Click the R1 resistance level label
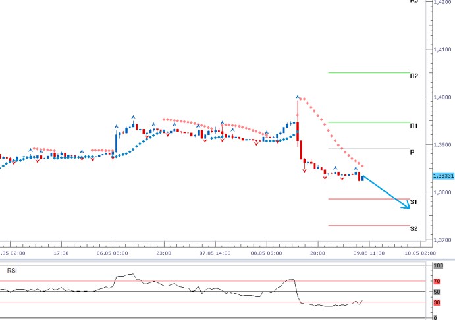The width and height of the screenshot is (455, 320). point(414,126)
